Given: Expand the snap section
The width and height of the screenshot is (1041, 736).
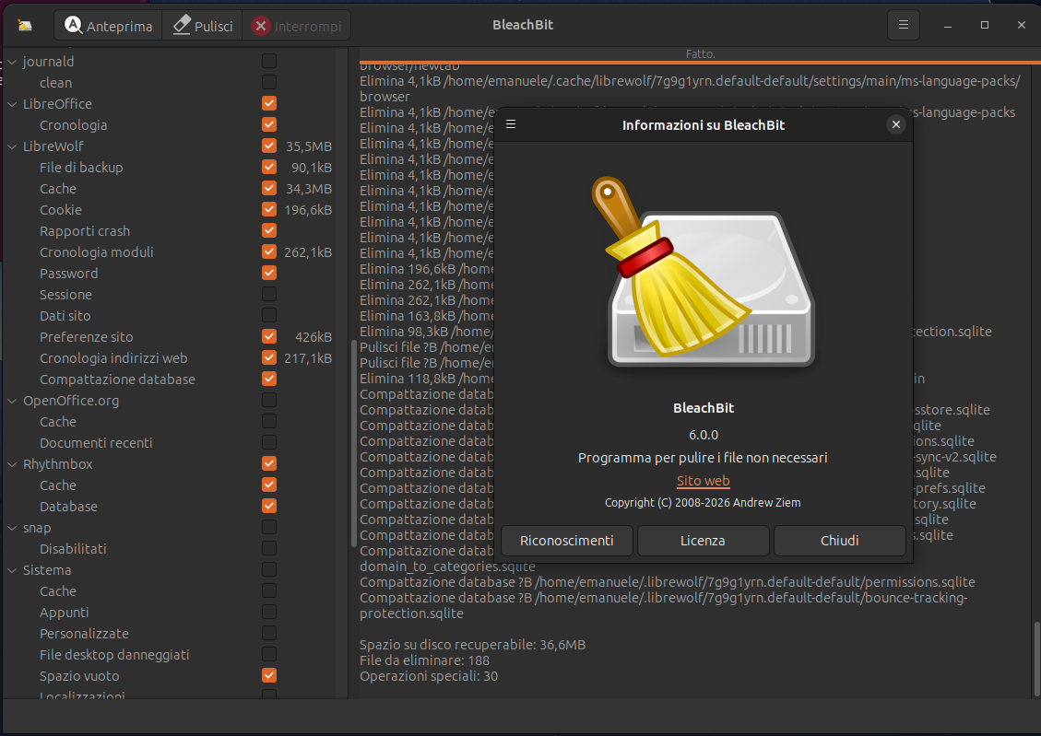Looking at the screenshot, I should click(x=11, y=527).
